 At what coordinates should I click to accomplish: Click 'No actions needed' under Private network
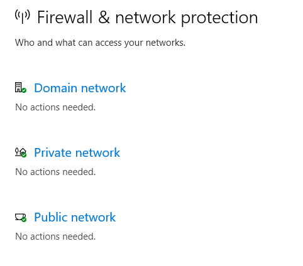[55, 172]
